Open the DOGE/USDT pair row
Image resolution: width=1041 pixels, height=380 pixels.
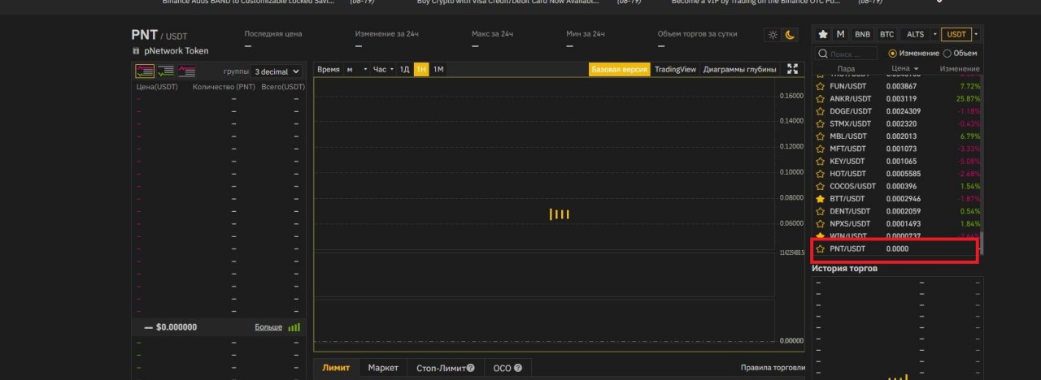[898, 111]
